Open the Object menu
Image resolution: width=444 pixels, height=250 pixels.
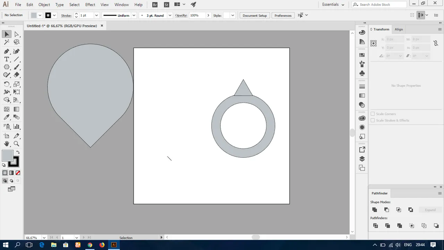tap(44, 5)
